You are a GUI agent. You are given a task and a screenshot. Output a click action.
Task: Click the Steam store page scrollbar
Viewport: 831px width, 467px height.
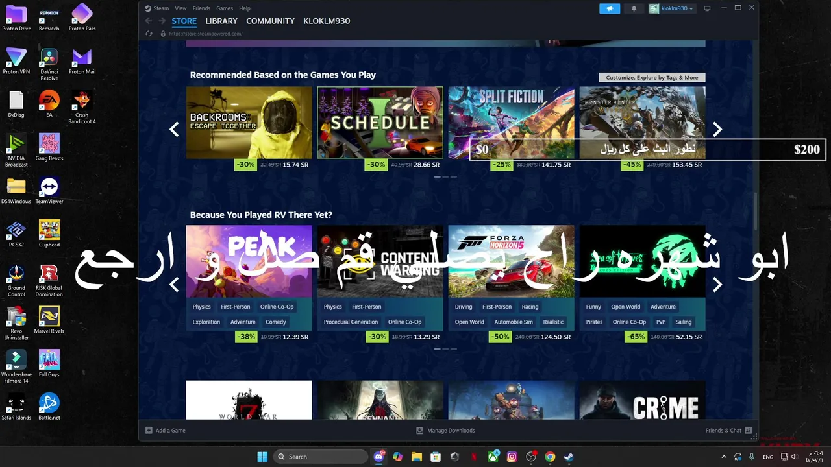click(x=755, y=211)
